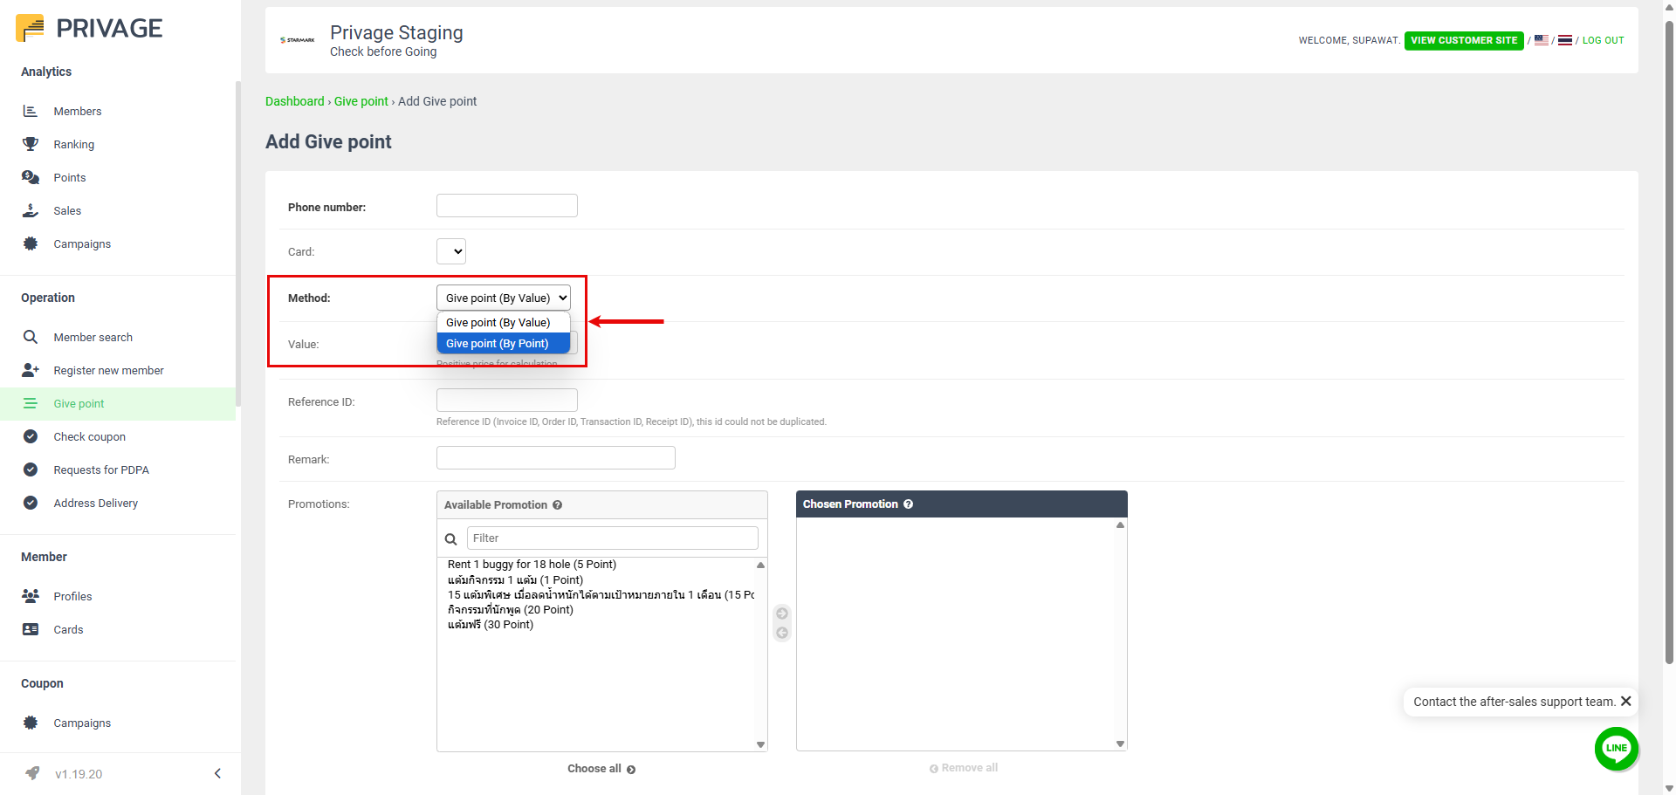Collapse the sidebar with the chevron arrow
This screenshot has height=795, width=1676.
tap(217, 773)
